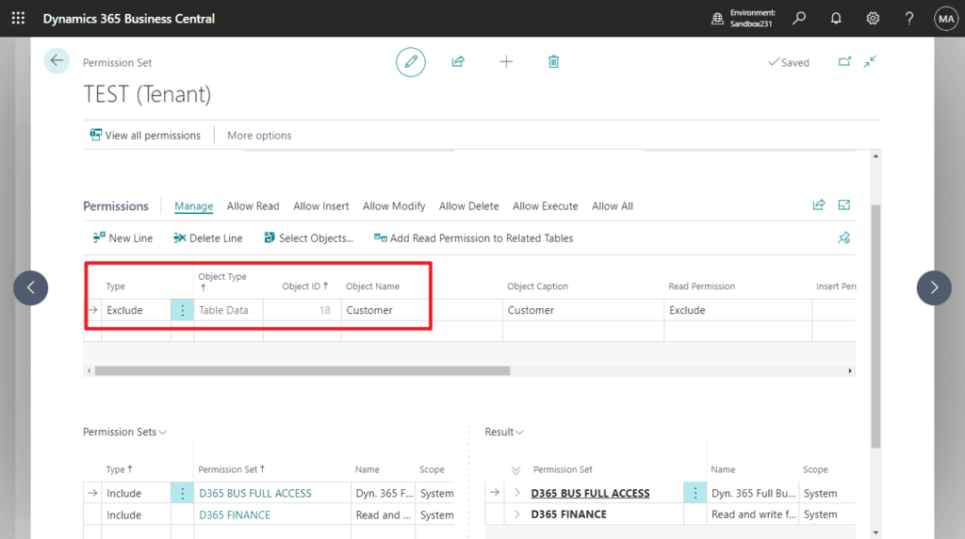Click the search magnifier icon
Viewport: 965px width, 539px height.
[x=799, y=19]
